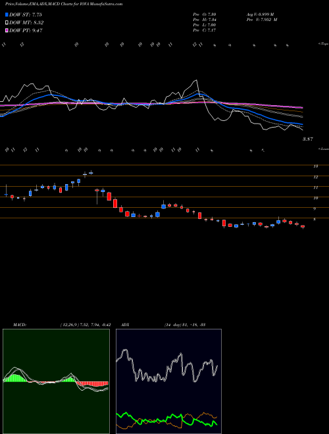Click the 'Pre H: 7.34' value

pyautogui.click(x=205, y=20)
